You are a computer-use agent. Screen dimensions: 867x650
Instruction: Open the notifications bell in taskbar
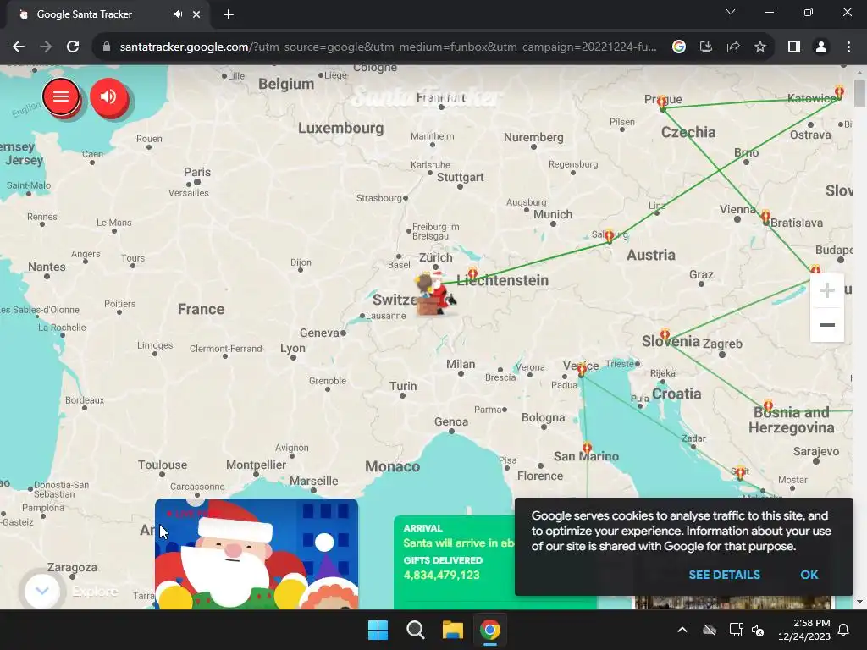point(844,630)
